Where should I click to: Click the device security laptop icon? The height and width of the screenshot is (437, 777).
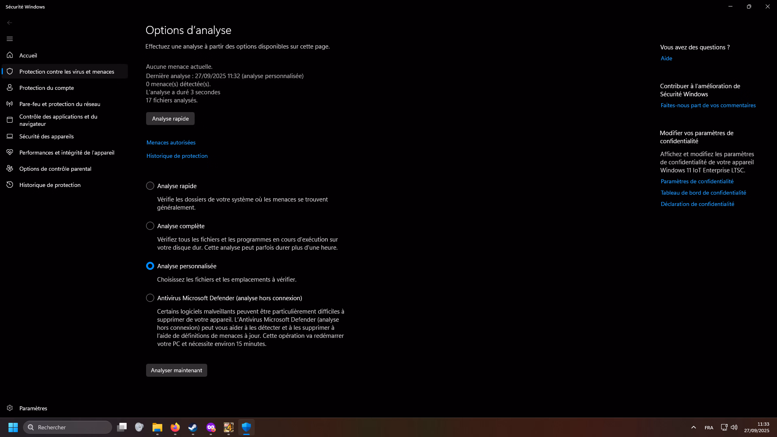(x=10, y=136)
